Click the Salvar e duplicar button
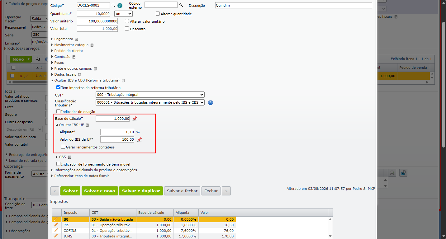 (141, 191)
